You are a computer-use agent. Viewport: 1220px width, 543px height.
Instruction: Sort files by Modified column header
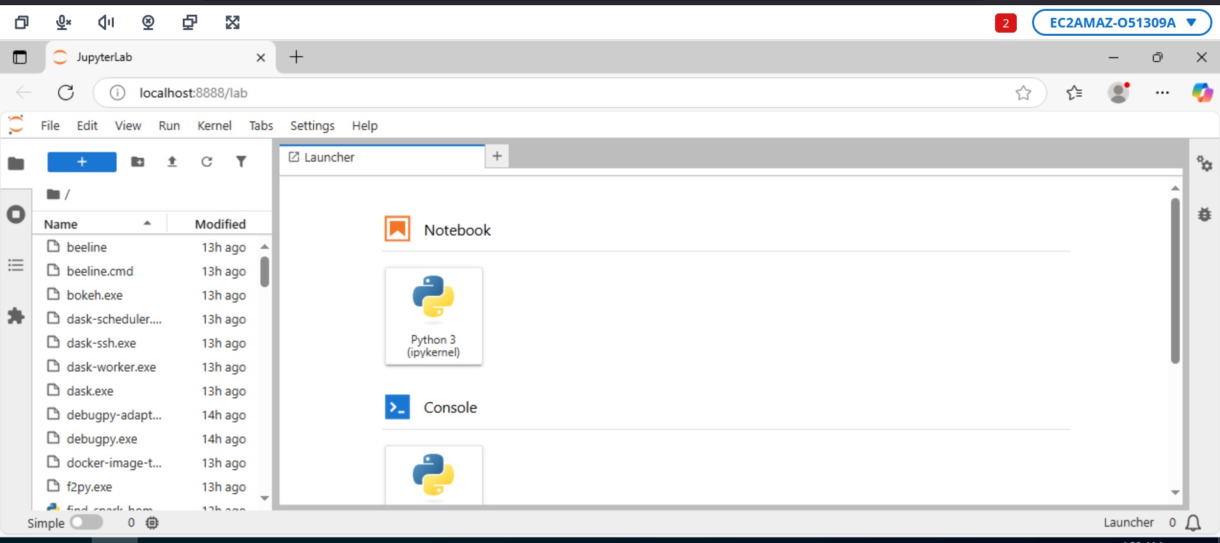[x=220, y=224]
